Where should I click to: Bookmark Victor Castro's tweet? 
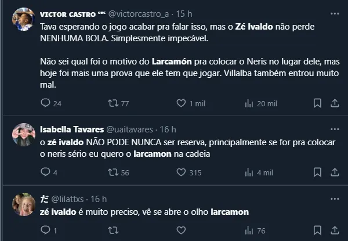pos(317,103)
